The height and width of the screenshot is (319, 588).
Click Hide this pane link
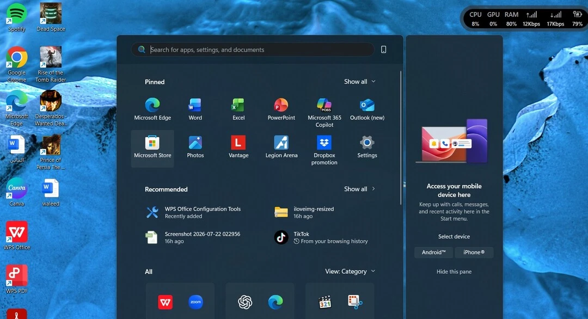pyautogui.click(x=454, y=272)
